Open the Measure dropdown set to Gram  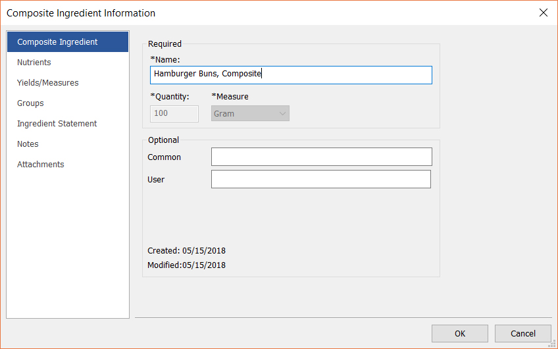(x=250, y=113)
